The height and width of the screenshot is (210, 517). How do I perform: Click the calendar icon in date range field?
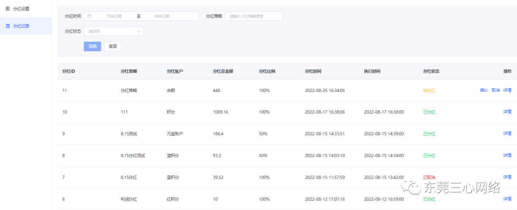coord(90,16)
